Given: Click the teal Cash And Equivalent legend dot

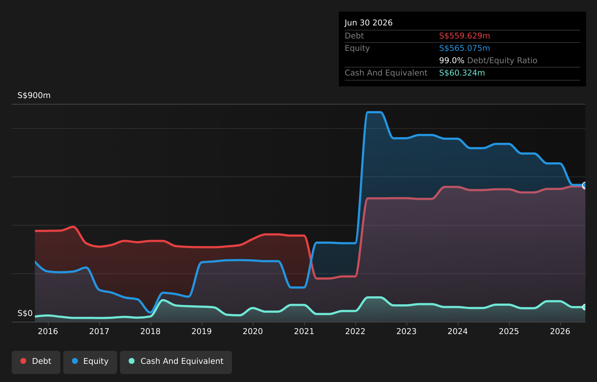Looking at the screenshot, I should (132, 361).
